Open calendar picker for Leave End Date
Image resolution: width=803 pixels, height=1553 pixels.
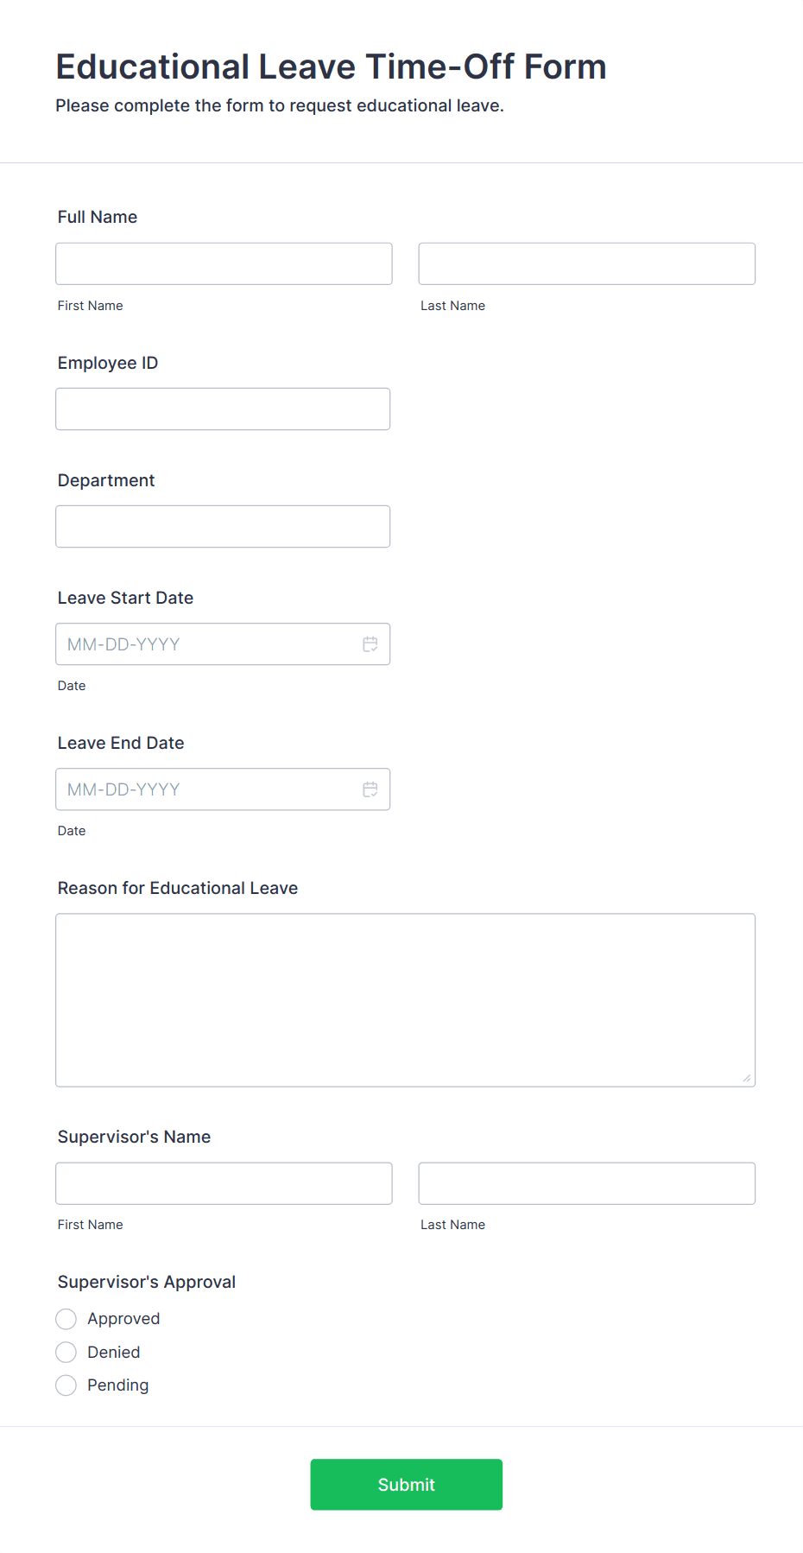(370, 789)
